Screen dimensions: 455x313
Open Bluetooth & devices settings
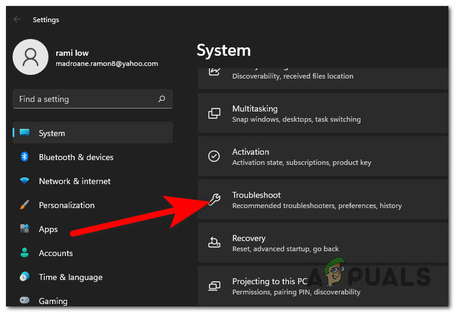click(x=93, y=157)
